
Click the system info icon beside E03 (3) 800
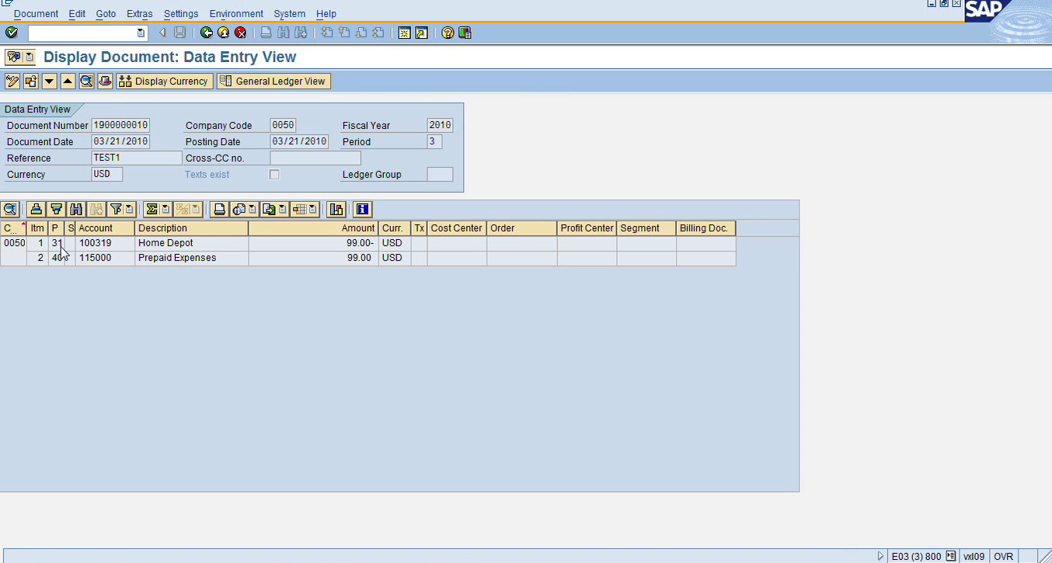pyautogui.click(x=950, y=556)
